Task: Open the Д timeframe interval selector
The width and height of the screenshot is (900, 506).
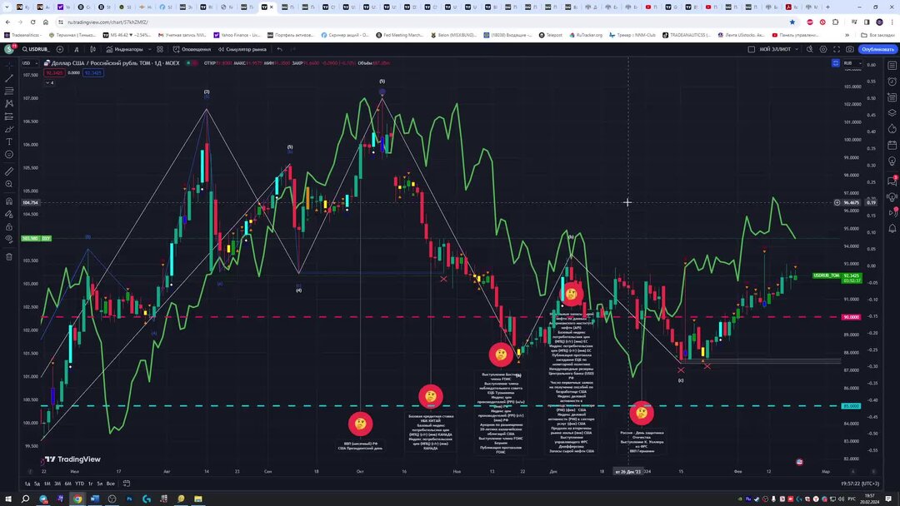Action: click(x=77, y=49)
